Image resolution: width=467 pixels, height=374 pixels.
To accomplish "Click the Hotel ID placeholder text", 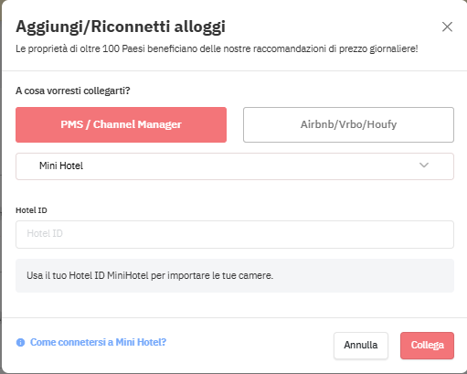I will pos(45,233).
